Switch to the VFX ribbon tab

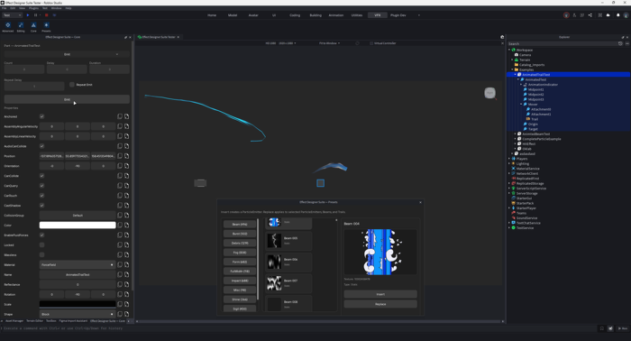coord(378,15)
